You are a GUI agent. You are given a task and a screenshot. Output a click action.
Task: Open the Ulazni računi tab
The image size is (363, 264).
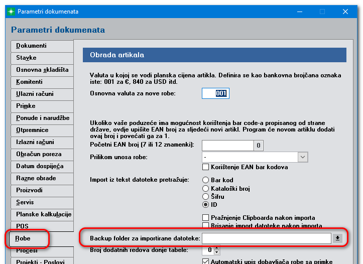pyautogui.click(x=42, y=94)
